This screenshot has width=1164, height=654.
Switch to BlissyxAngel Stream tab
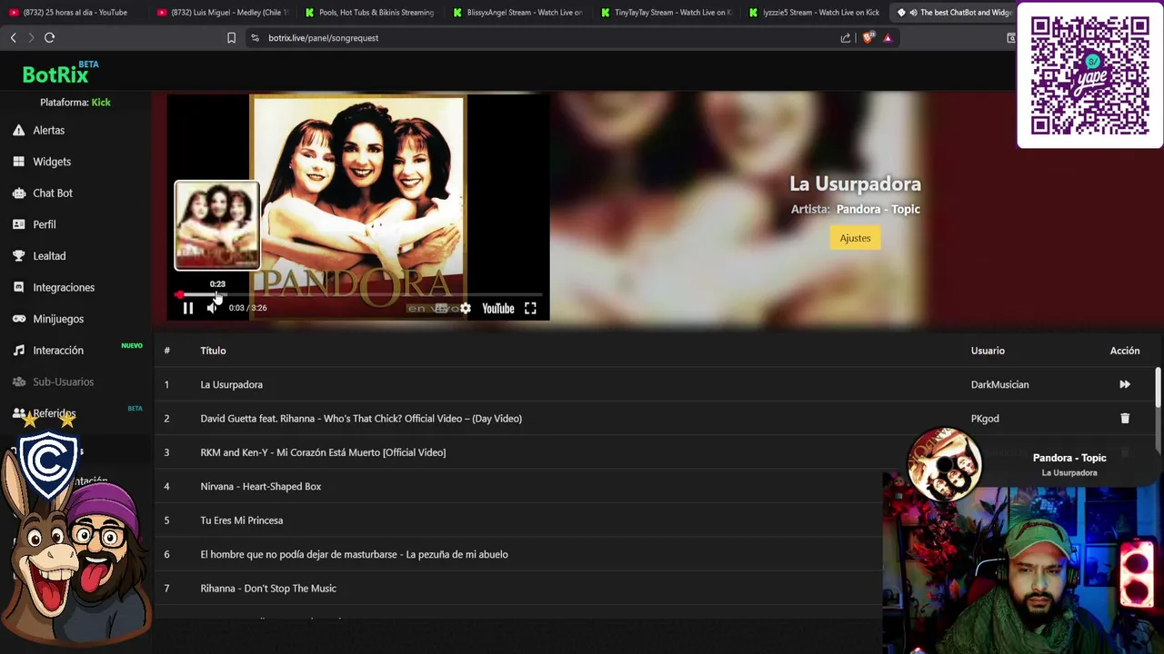pyautogui.click(x=518, y=13)
